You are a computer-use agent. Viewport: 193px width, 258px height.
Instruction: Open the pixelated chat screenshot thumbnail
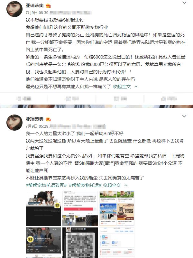80,243
